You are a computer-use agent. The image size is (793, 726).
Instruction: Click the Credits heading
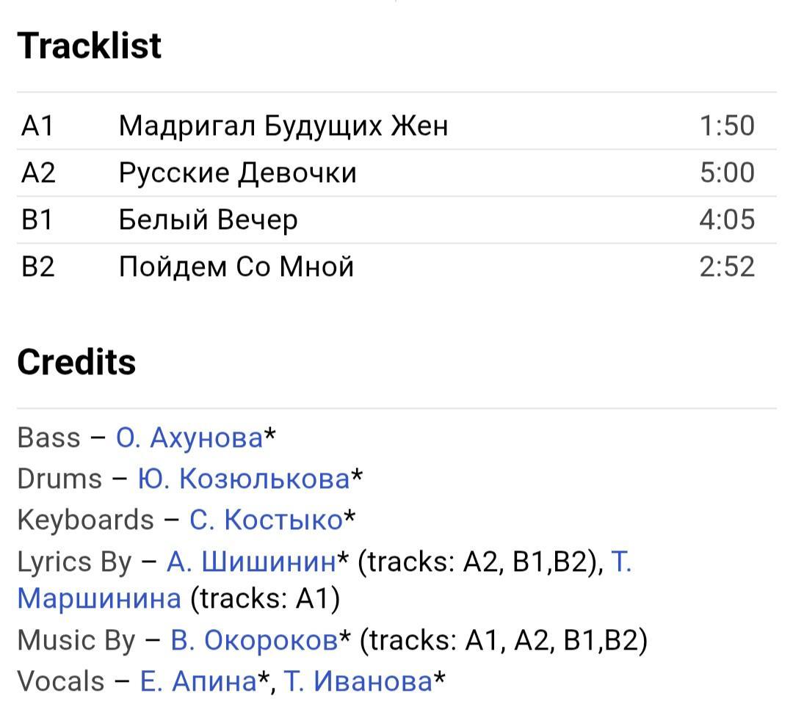76,362
